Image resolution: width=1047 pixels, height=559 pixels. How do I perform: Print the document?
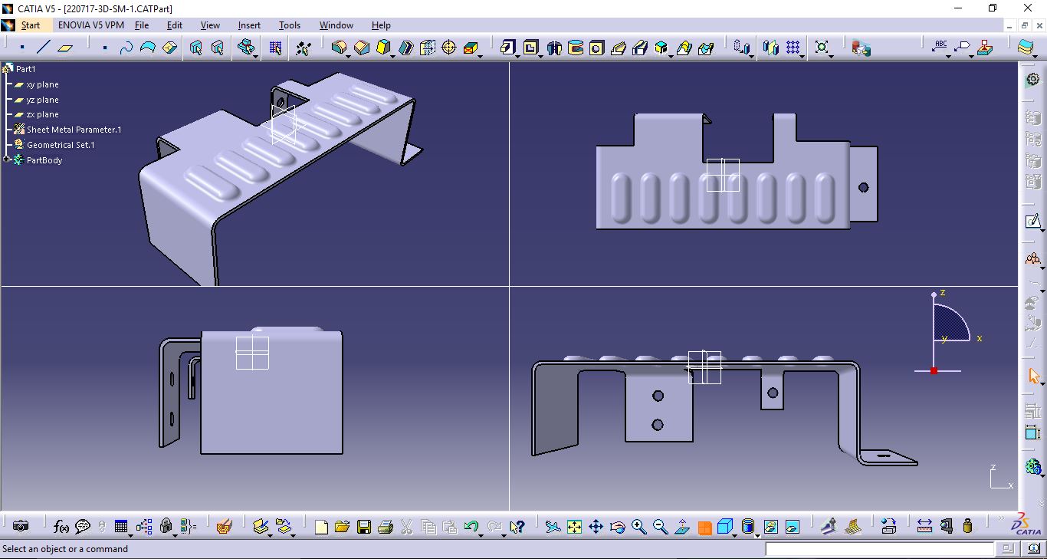pyautogui.click(x=386, y=527)
